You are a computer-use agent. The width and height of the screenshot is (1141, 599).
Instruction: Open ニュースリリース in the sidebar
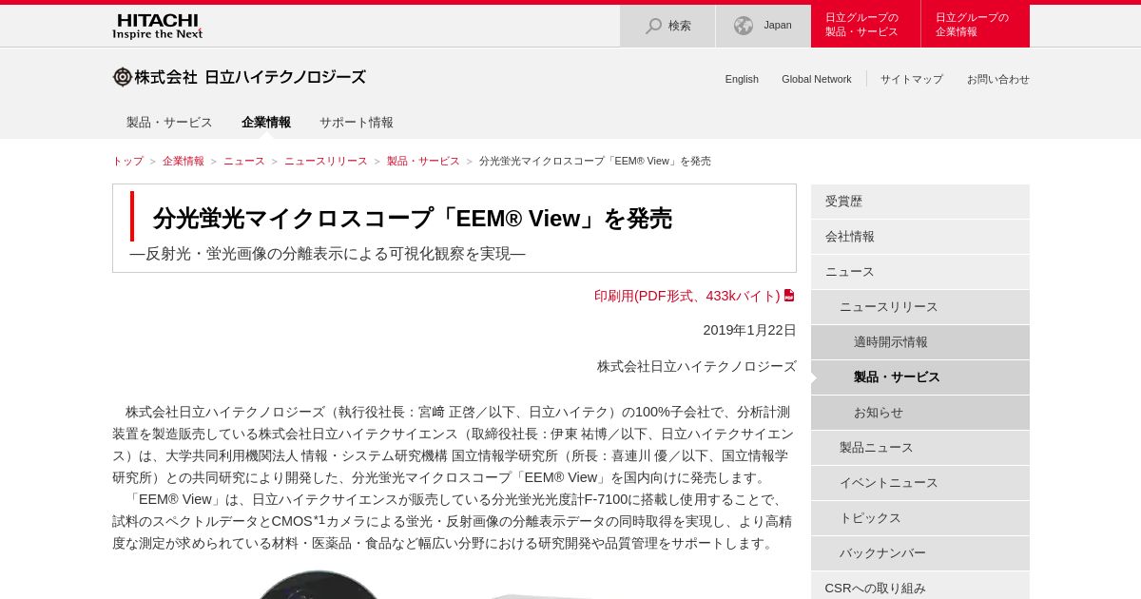(x=920, y=307)
